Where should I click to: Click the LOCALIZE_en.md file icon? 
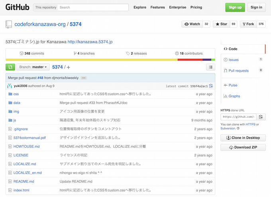pos(10,173)
